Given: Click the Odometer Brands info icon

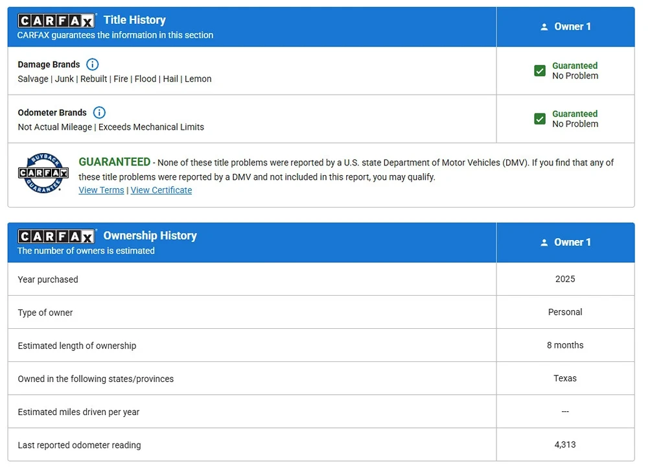Looking at the screenshot, I should [99, 112].
